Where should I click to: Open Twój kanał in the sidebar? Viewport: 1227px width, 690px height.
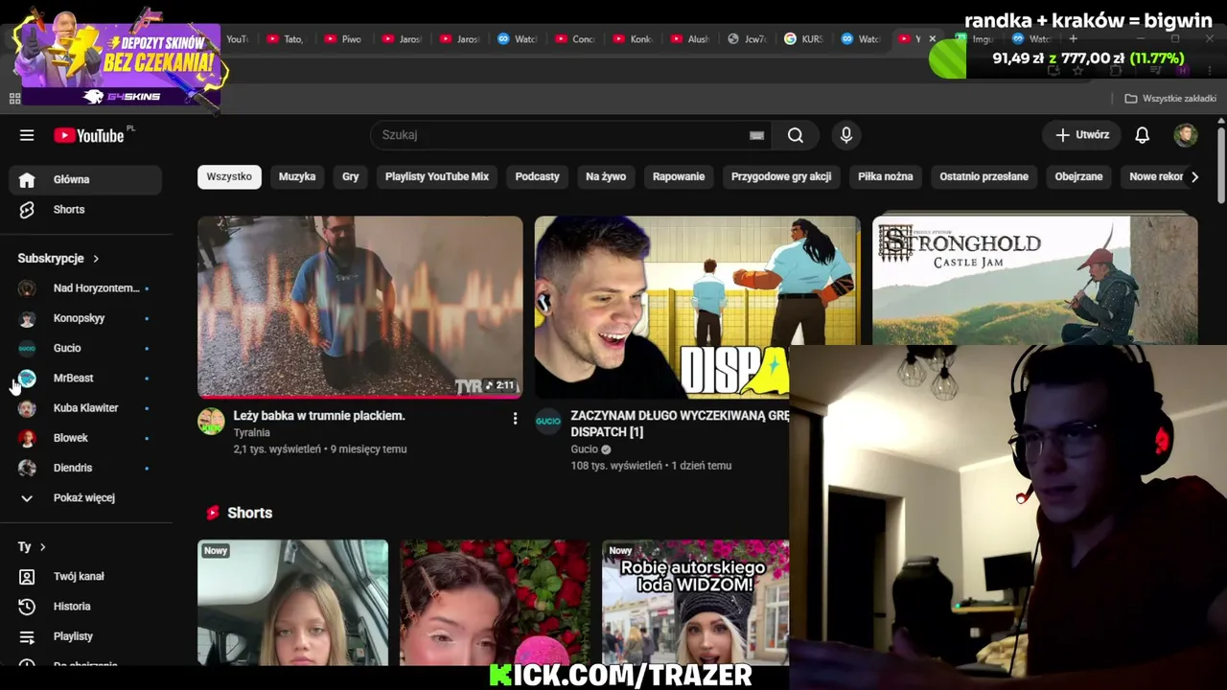click(x=85, y=576)
